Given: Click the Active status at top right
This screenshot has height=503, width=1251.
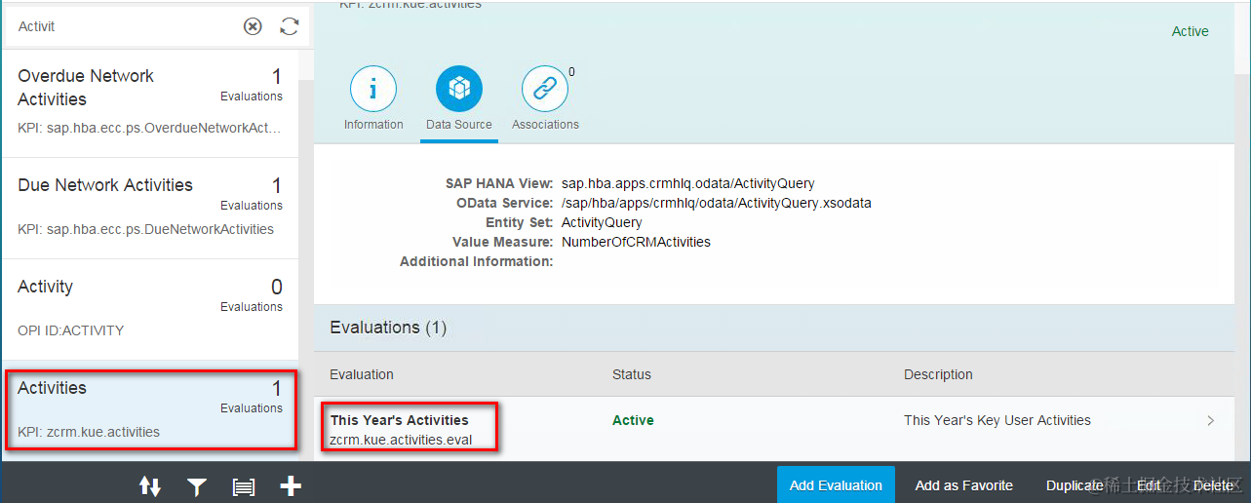Looking at the screenshot, I should [x=1190, y=31].
